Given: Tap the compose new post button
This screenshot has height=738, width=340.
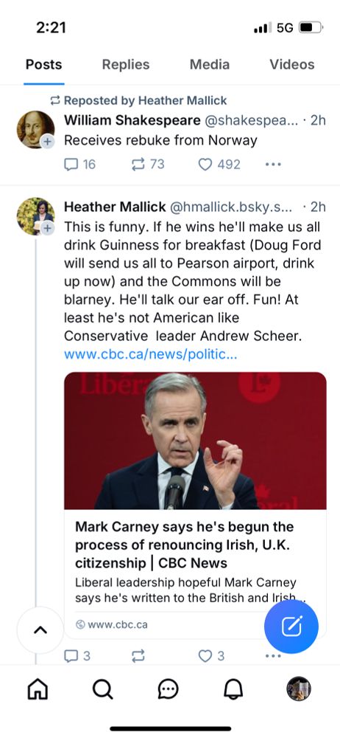Looking at the screenshot, I should [x=291, y=626].
